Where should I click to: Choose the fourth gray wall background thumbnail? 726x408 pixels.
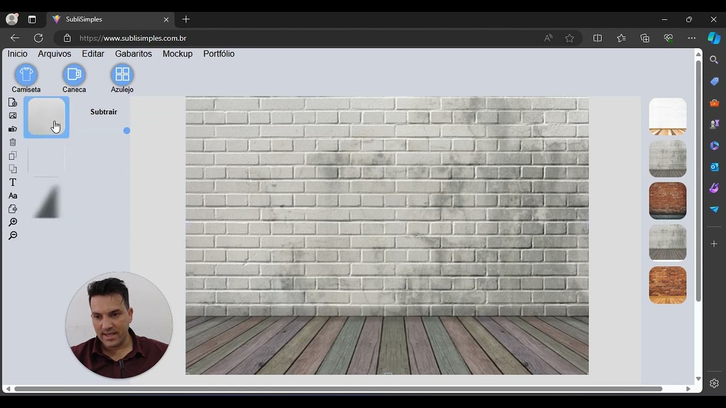click(668, 243)
